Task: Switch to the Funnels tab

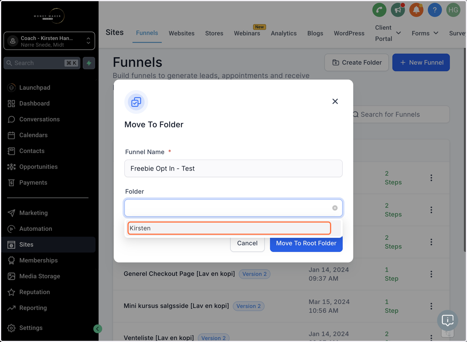Action: pyautogui.click(x=147, y=33)
